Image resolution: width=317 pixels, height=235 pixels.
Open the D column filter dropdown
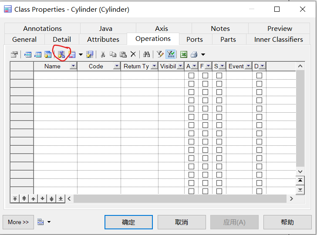click(262, 66)
